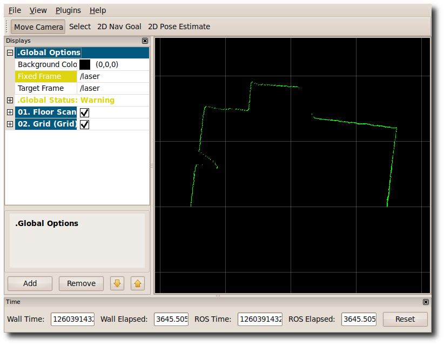Screen dimensions: 444x345
Task: Click the move-down arrow icon button
Action: click(x=118, y=283)
